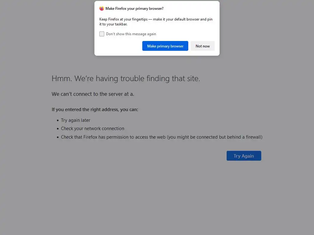
Task: Click the bullet dot before "Try again later"
Action: 58,121
